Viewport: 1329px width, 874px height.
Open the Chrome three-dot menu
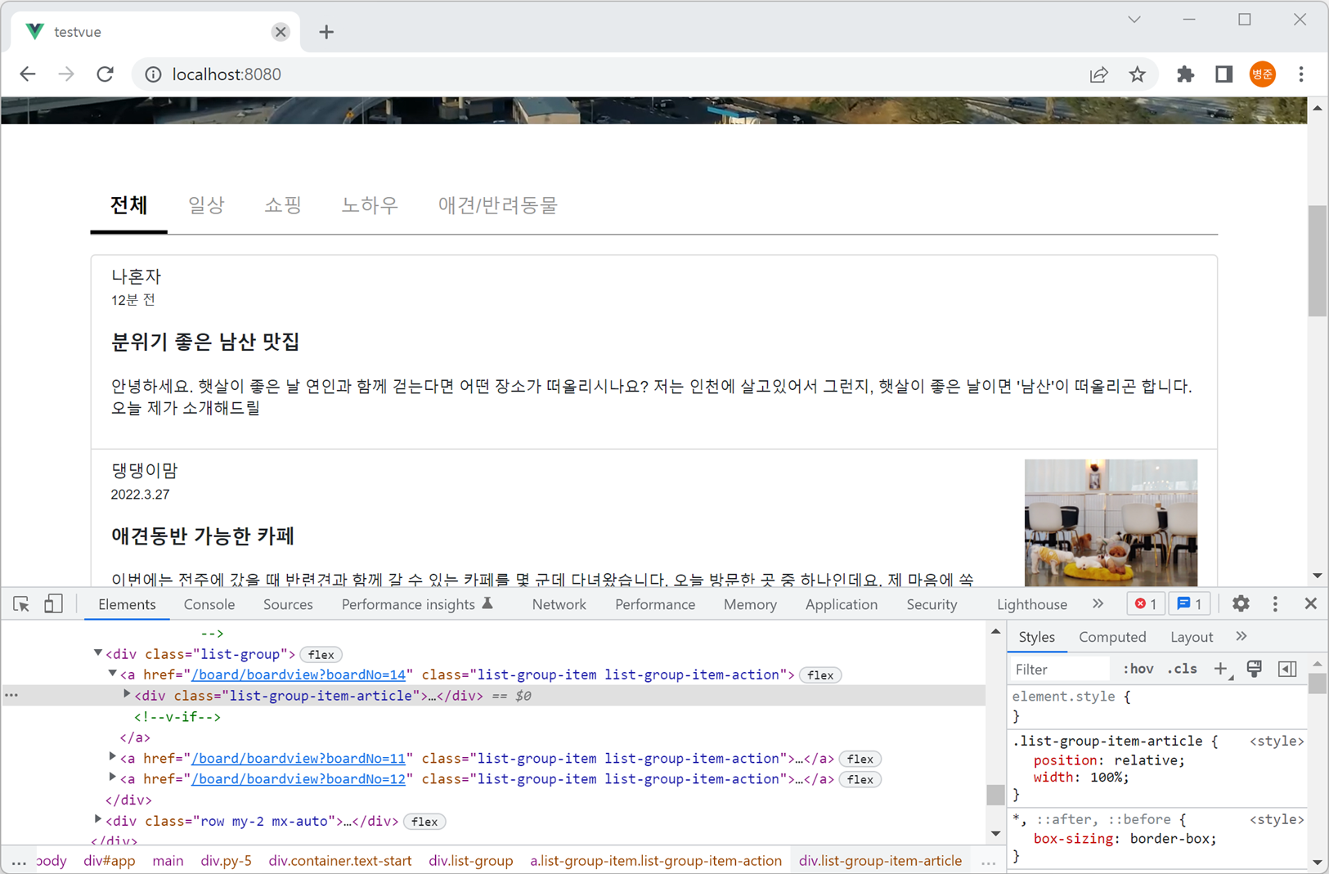point(1300,74)
